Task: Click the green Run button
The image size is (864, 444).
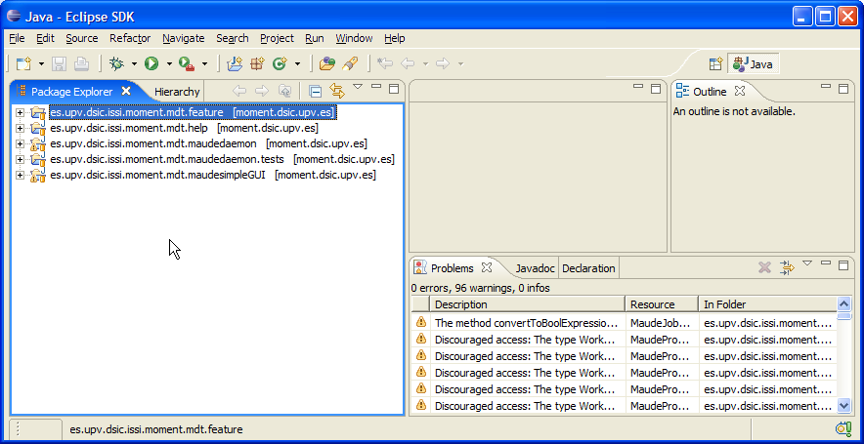Action: [151, 63]
